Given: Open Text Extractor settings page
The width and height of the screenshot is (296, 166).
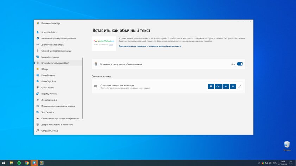Looking at the screenshot, I should tap(58, 112).
